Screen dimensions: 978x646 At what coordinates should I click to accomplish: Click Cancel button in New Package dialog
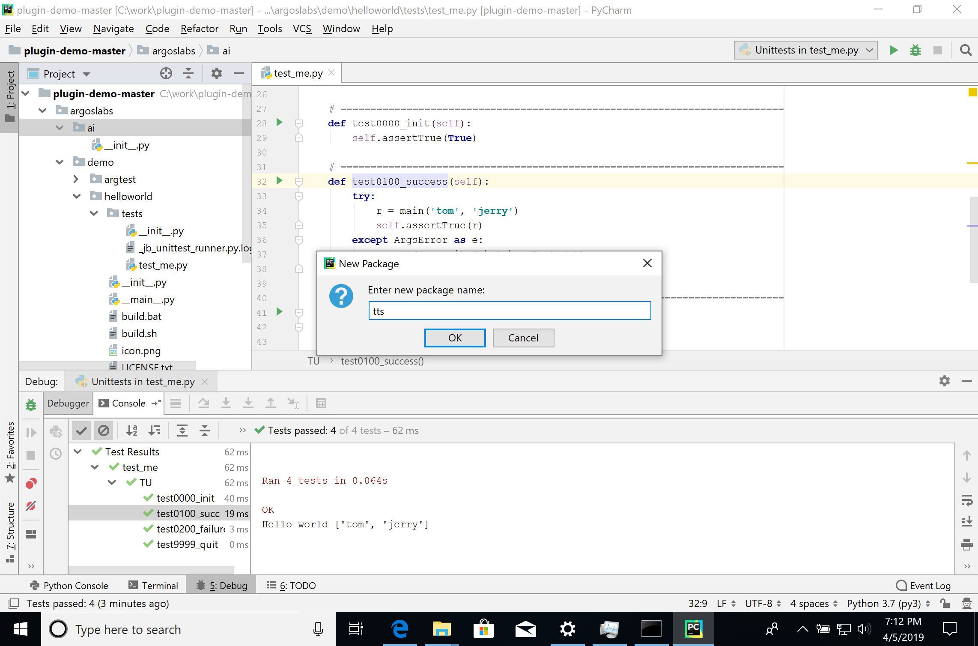pos(523,338)
